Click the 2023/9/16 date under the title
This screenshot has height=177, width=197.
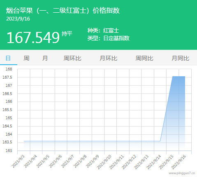(18, 19)
